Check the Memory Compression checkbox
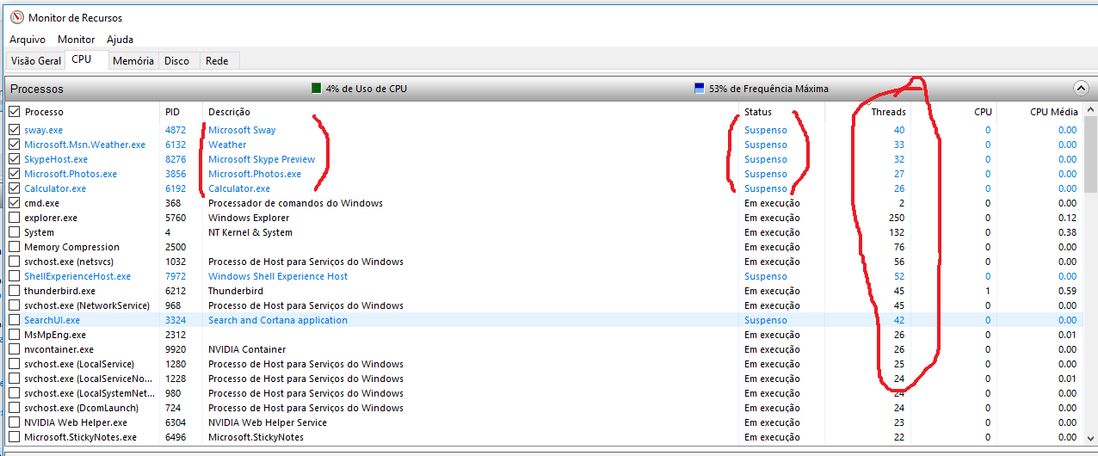The image size is (1098, 456). point(15,247)
